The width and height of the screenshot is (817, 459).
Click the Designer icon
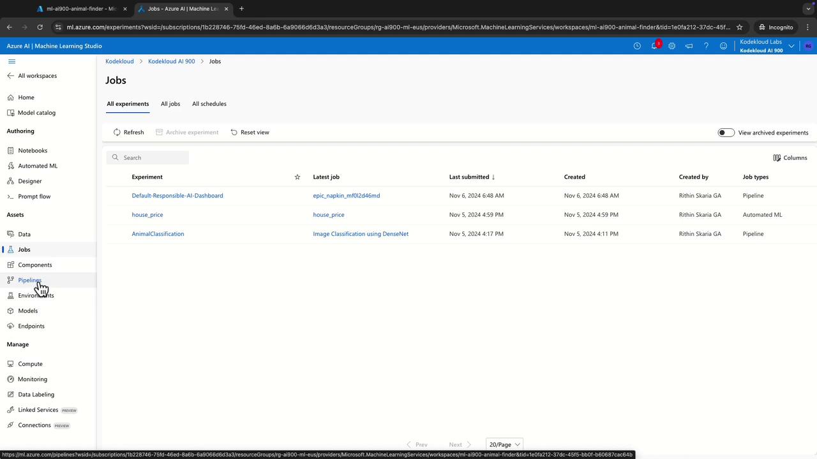(x=11, y=181)
